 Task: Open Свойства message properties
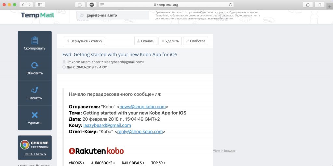pos(195,41)
